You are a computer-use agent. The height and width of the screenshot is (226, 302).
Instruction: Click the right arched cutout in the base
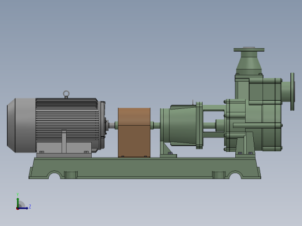coord(235,175)
